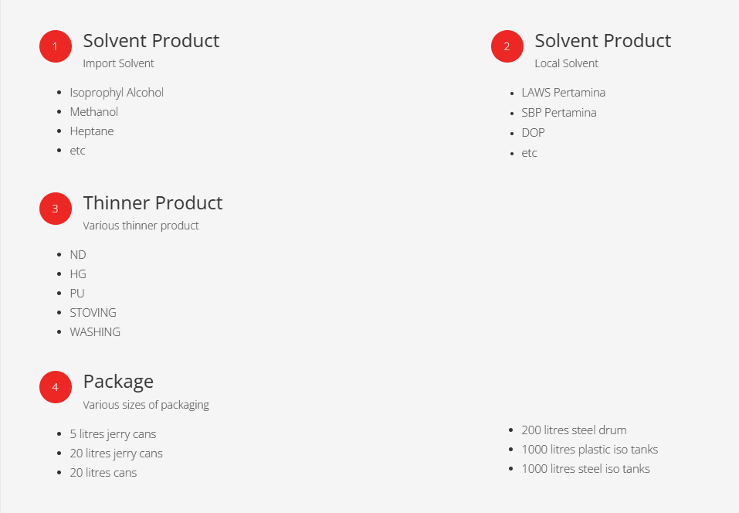
Task: Click the red number 1 circle icon
Action: (x=55, y=46)
